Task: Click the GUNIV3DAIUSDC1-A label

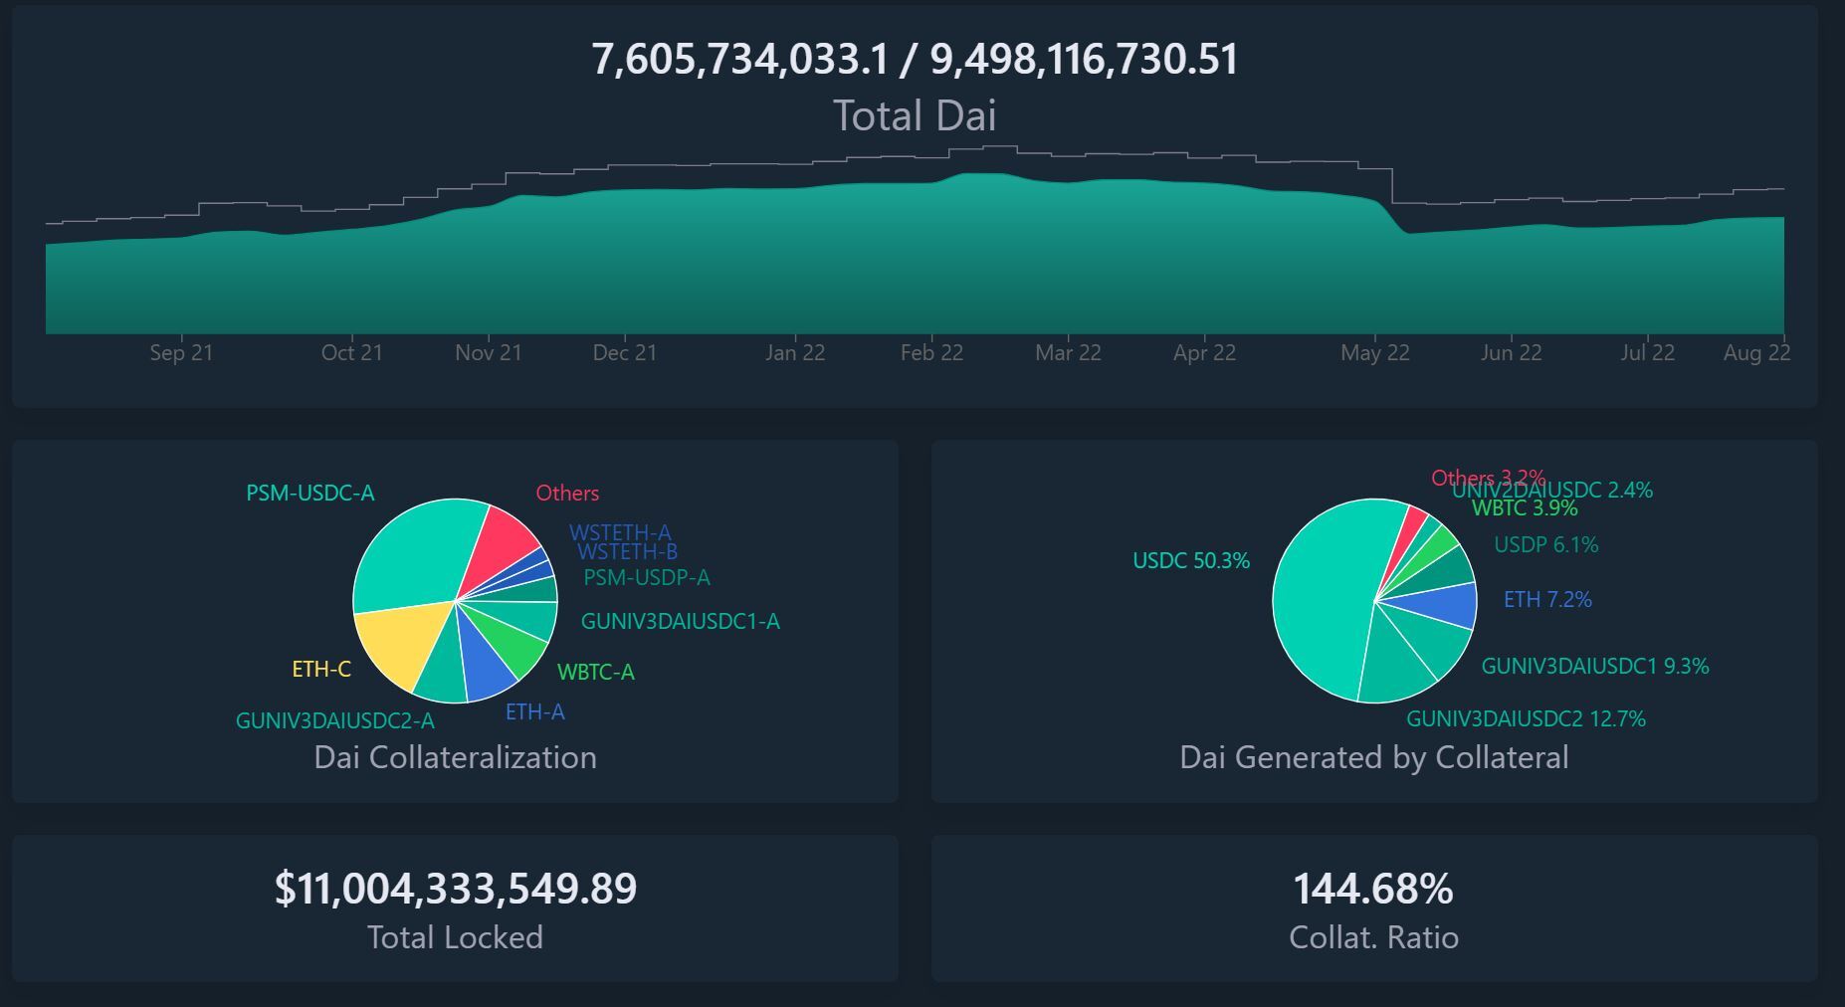Action: pos(681,621)
